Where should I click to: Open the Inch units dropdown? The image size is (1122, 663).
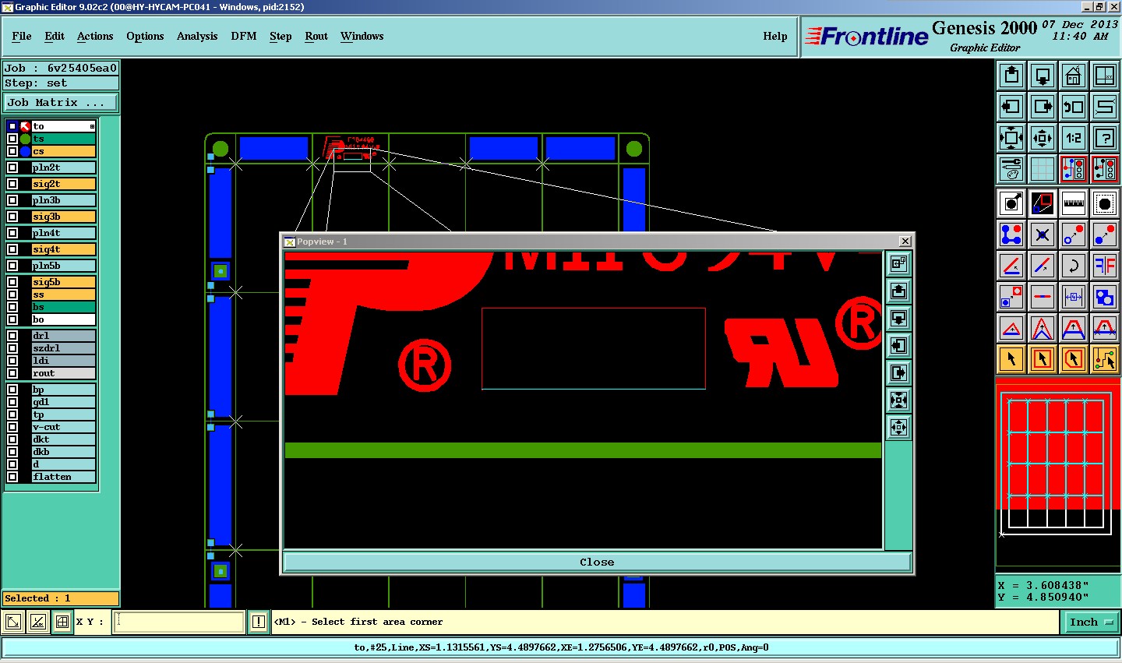(x=1091, y=622)
